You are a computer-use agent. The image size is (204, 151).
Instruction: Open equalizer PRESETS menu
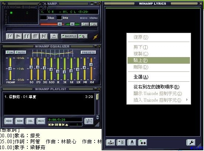pyautogui.click(x=88, y=52)
